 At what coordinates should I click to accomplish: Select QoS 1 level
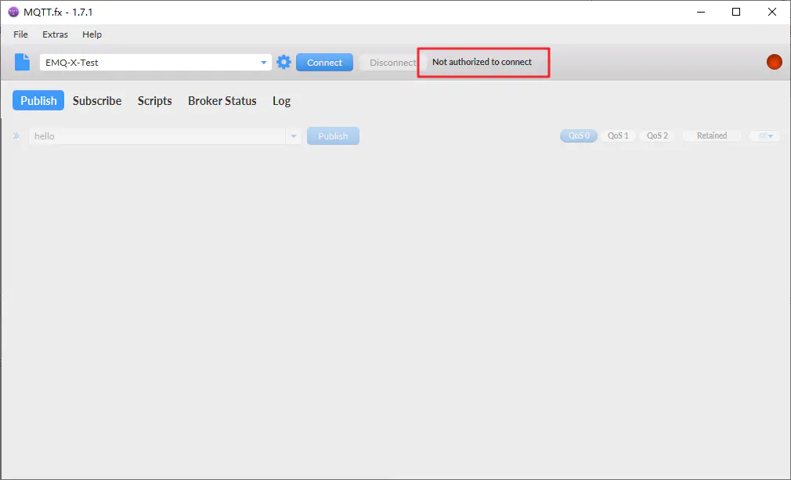618,136
